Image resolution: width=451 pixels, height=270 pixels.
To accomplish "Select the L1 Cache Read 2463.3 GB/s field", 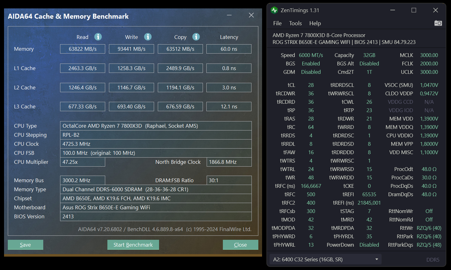I will click(82, 68).
